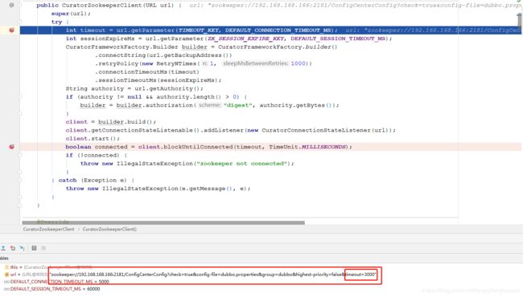Viewport: 523px width, 297px height.
Task: Click fold end marker closing the catch block
Action: 19,197
